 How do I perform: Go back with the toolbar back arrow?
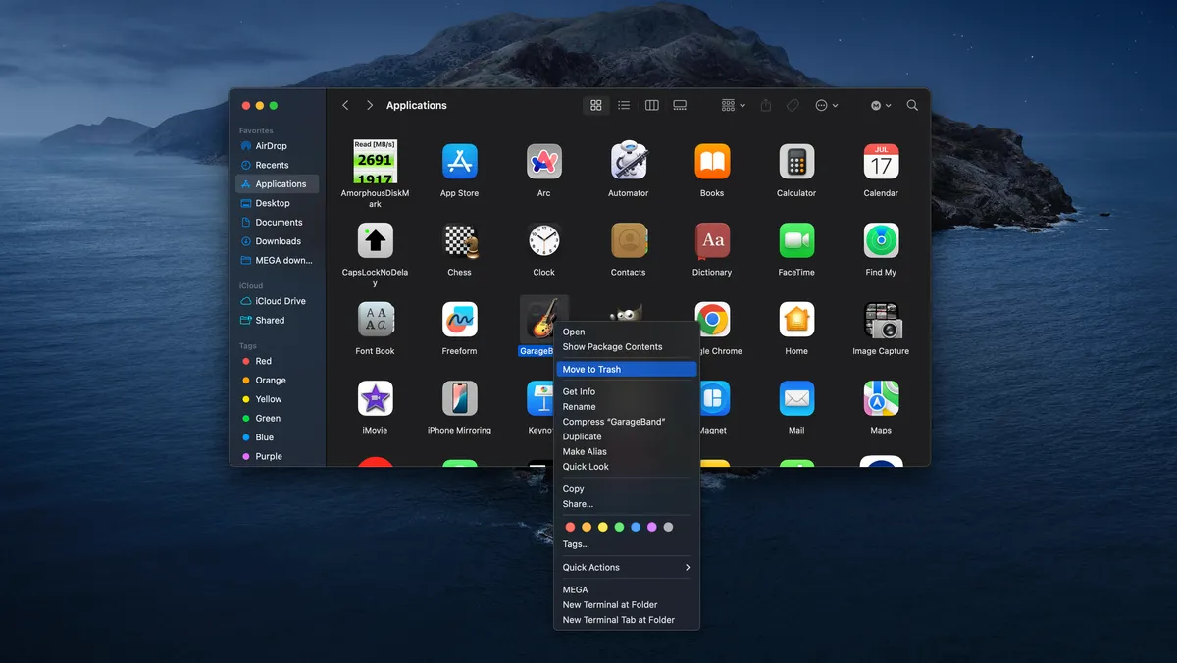pos(345,105)
